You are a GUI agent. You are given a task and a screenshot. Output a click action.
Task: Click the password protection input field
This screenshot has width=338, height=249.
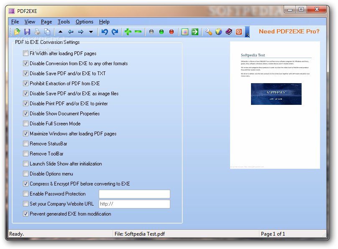[x=135, y=194]
